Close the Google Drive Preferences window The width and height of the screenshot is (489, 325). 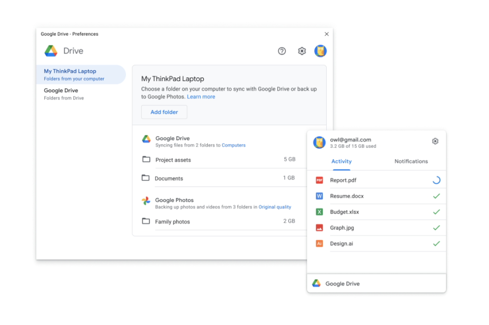pyautogui.click(x=326, y=34)
